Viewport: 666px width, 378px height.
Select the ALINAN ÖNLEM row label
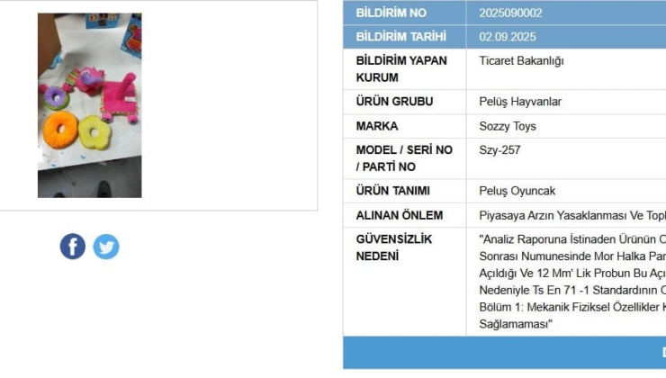click(x=400, y=215)
